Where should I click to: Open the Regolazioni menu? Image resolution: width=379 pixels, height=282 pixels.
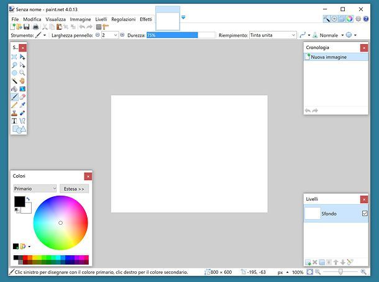point(123,19)
